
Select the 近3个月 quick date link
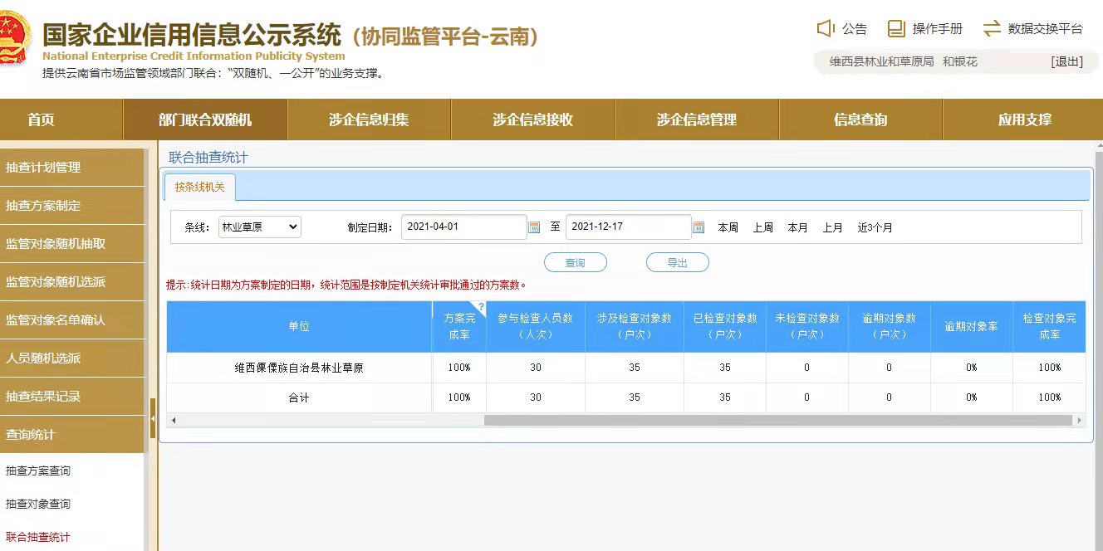875,227
